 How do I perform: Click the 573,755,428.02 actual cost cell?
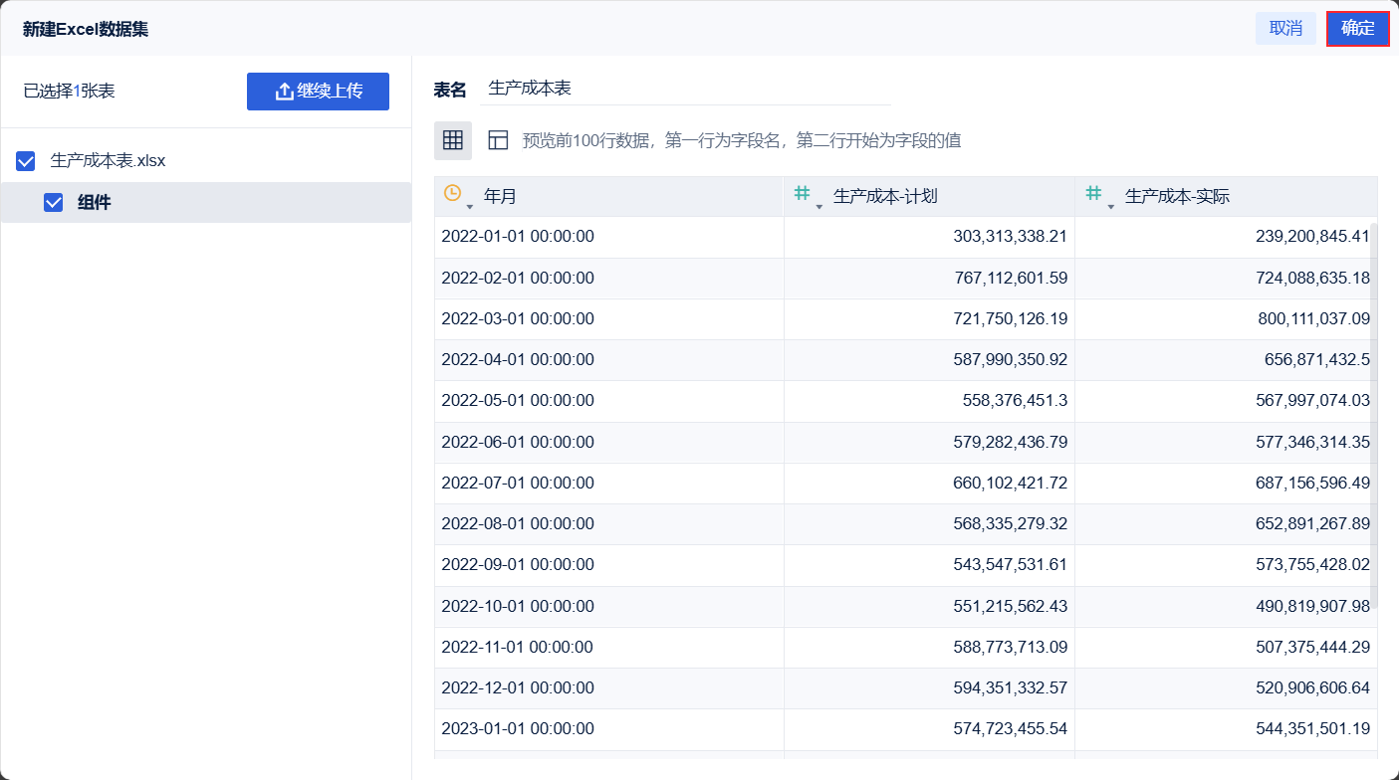pos(1227,565)
